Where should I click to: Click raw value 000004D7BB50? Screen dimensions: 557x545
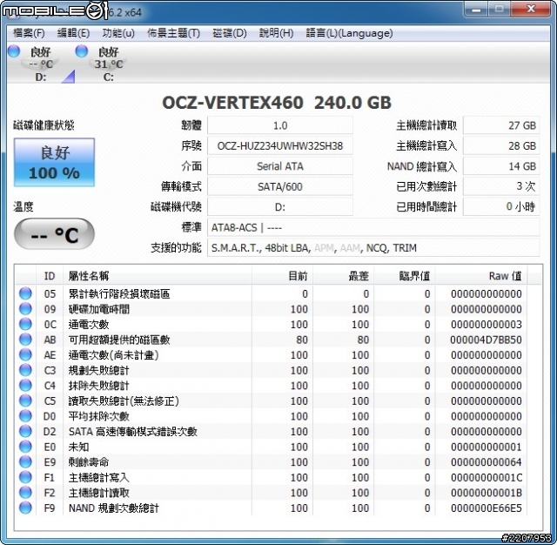[486, 340]
